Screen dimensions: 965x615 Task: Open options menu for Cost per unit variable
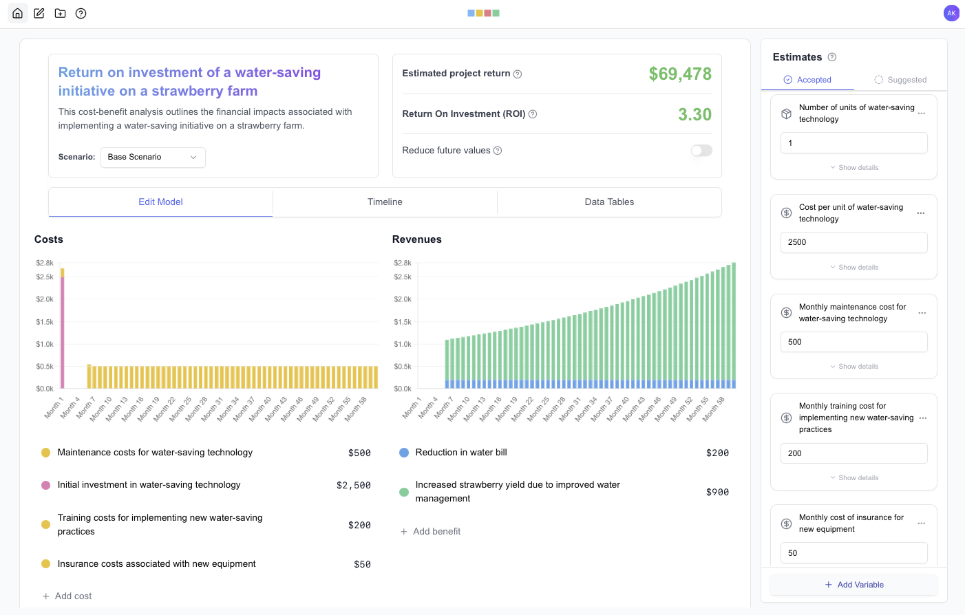tap(921, 213)
